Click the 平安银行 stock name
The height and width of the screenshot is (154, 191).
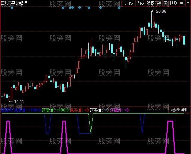point(19,3)
